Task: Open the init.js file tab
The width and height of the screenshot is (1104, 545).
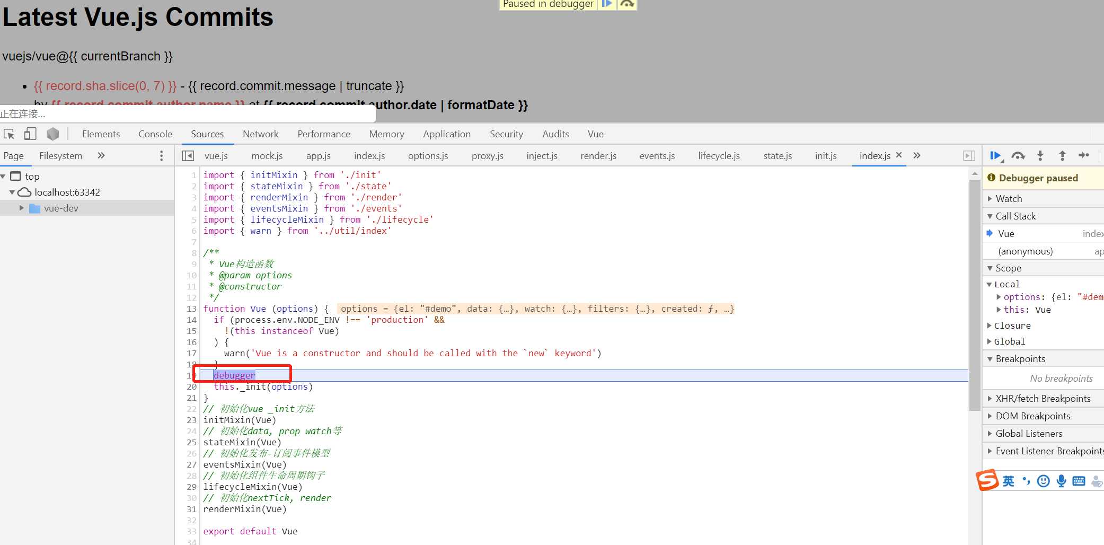Action: tap(825, 155)
